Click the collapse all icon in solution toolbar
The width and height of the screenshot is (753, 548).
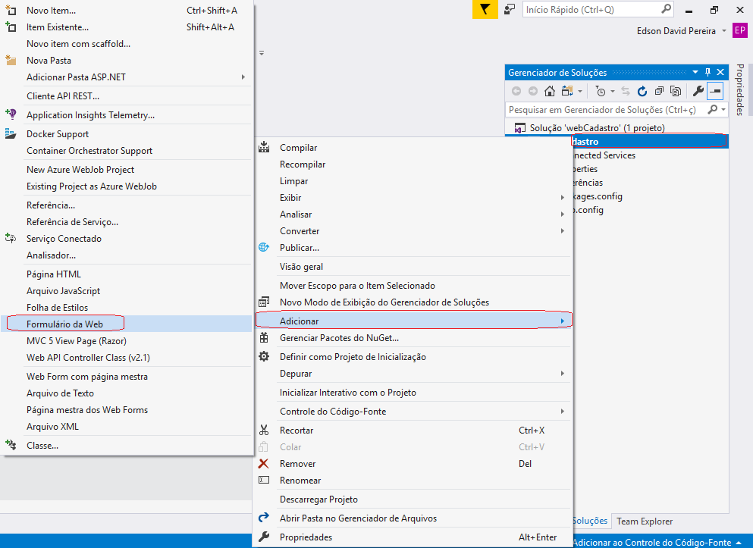(658, 91)
